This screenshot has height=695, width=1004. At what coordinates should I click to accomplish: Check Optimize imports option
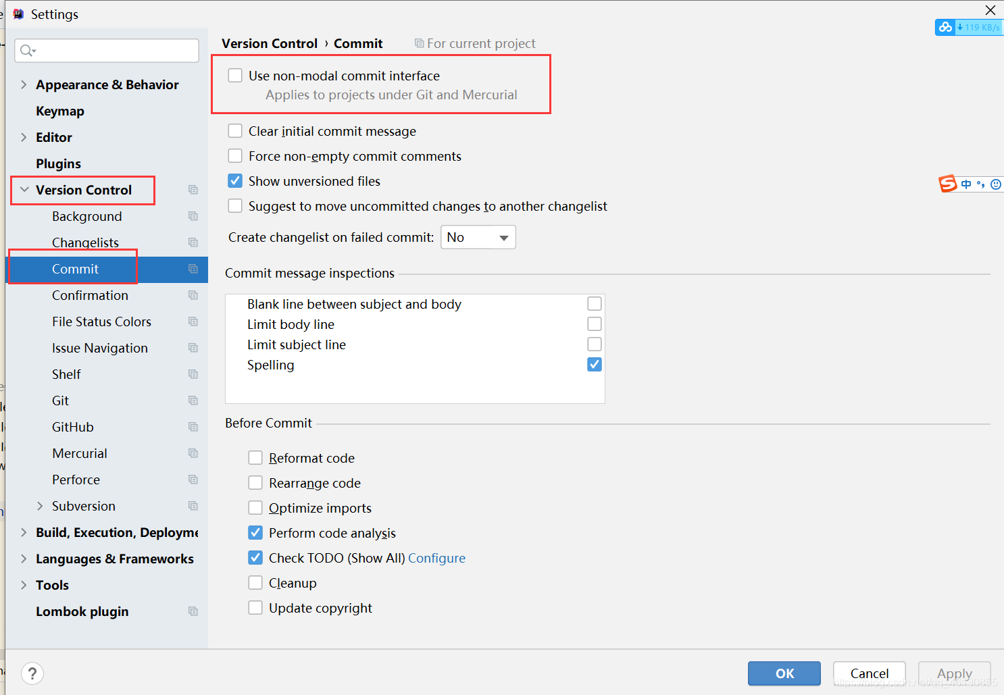[255, 508]
